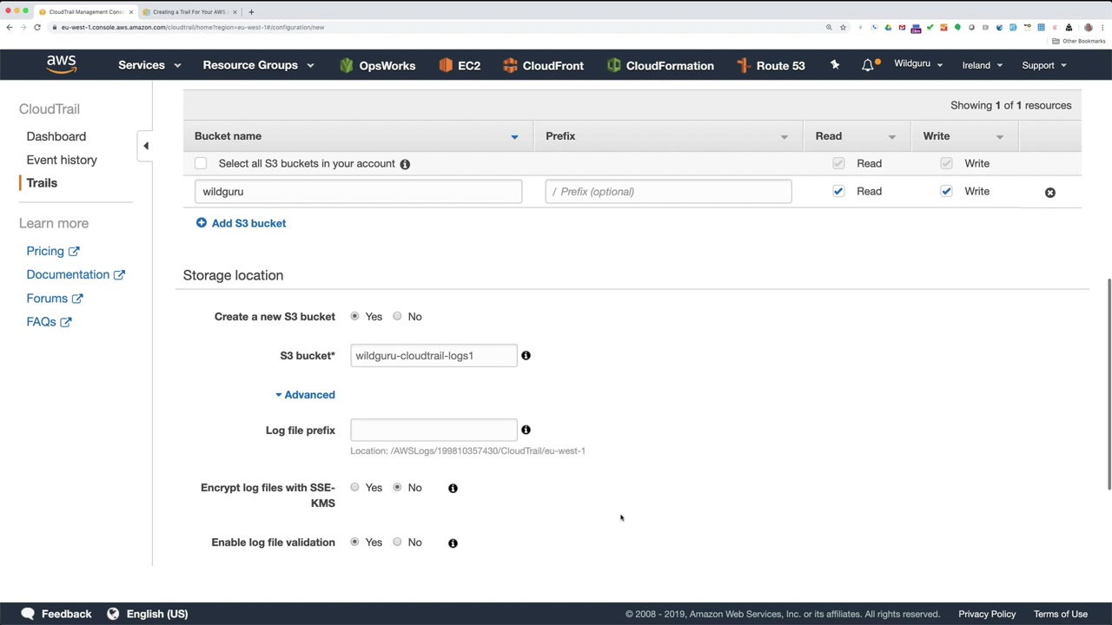Go back in the browser
Image resolution: width=1112 pixels, height=625 pixels.
tap(10, 27)
